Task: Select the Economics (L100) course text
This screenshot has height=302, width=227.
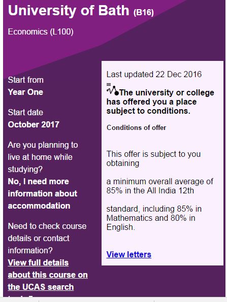Action: coord(41,32)
